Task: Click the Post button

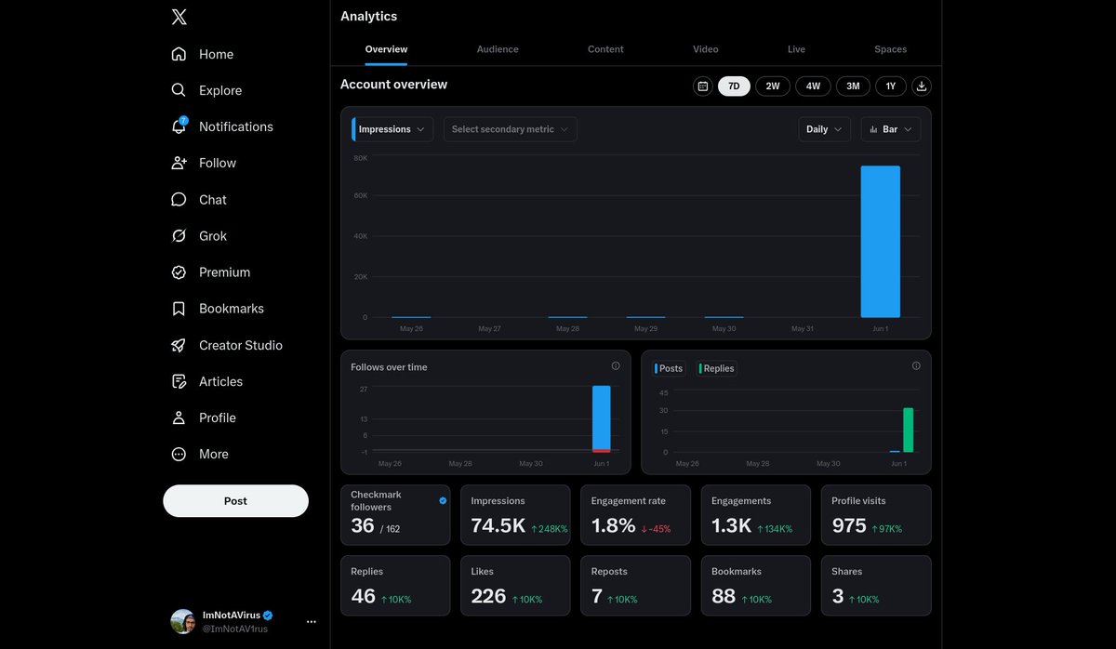Action: tap(235, 500)
